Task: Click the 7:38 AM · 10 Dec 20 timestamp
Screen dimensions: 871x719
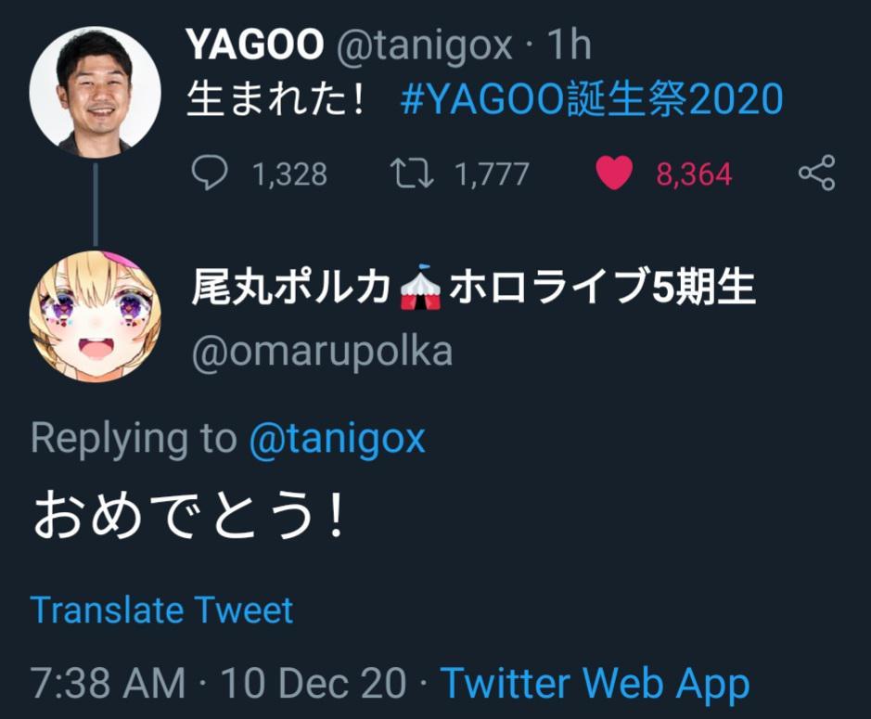Action: pos(218,682)
